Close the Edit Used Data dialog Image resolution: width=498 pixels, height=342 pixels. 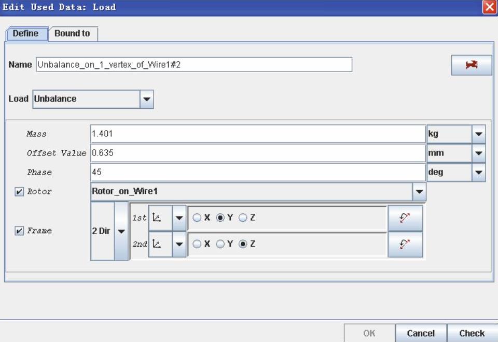click(x=489, y=7)
